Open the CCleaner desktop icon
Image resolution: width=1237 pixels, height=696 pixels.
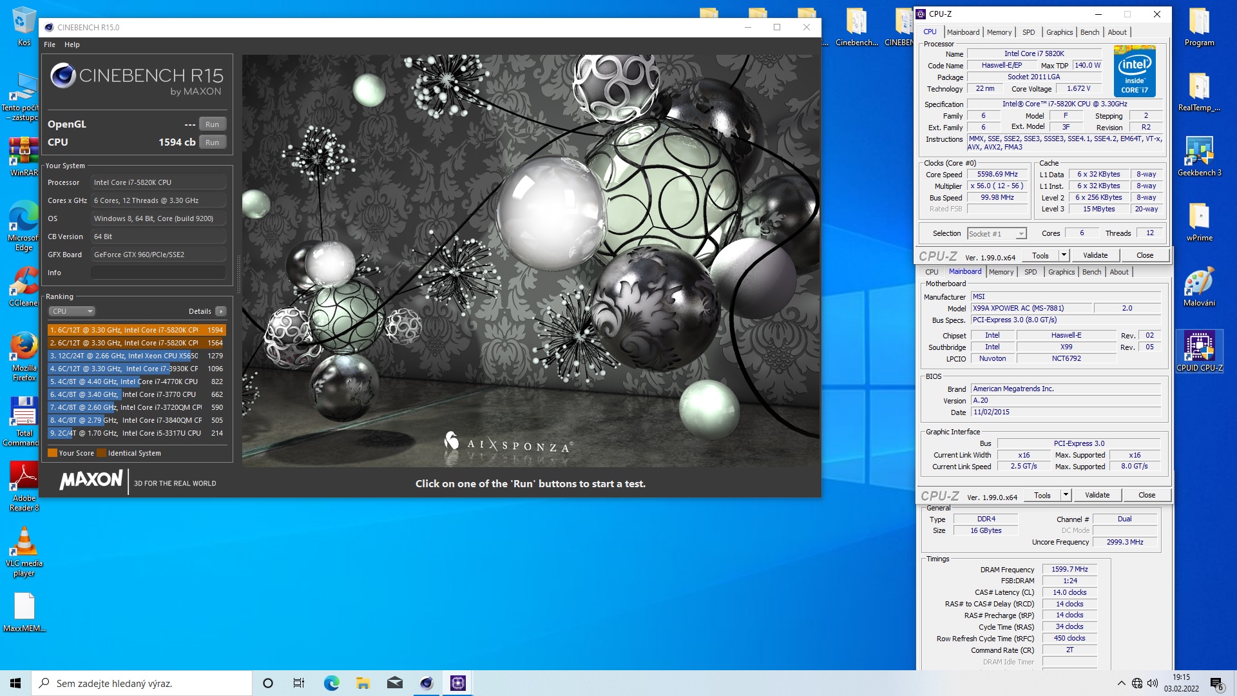point(24,287)
